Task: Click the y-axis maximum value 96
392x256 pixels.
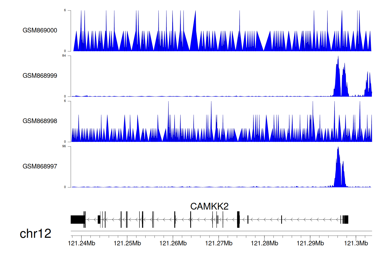Action: click(64, 146)
